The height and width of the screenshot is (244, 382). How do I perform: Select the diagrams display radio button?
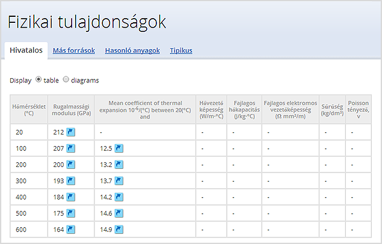click(66, 79)
